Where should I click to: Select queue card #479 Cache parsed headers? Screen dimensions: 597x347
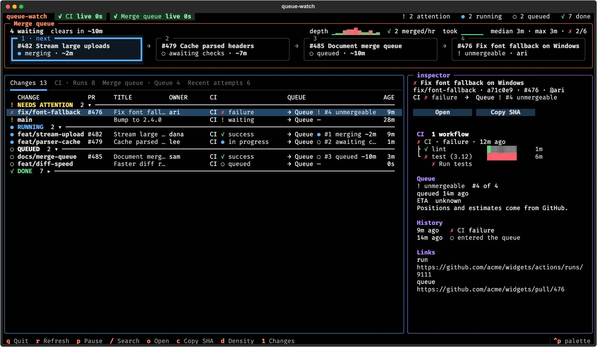(x=222, y=49)
